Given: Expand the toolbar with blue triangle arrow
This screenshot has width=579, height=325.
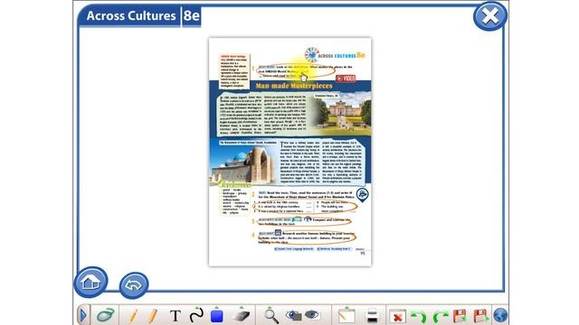Looking at the screenshot, I should pyautogui.click(x=83, y=315).
